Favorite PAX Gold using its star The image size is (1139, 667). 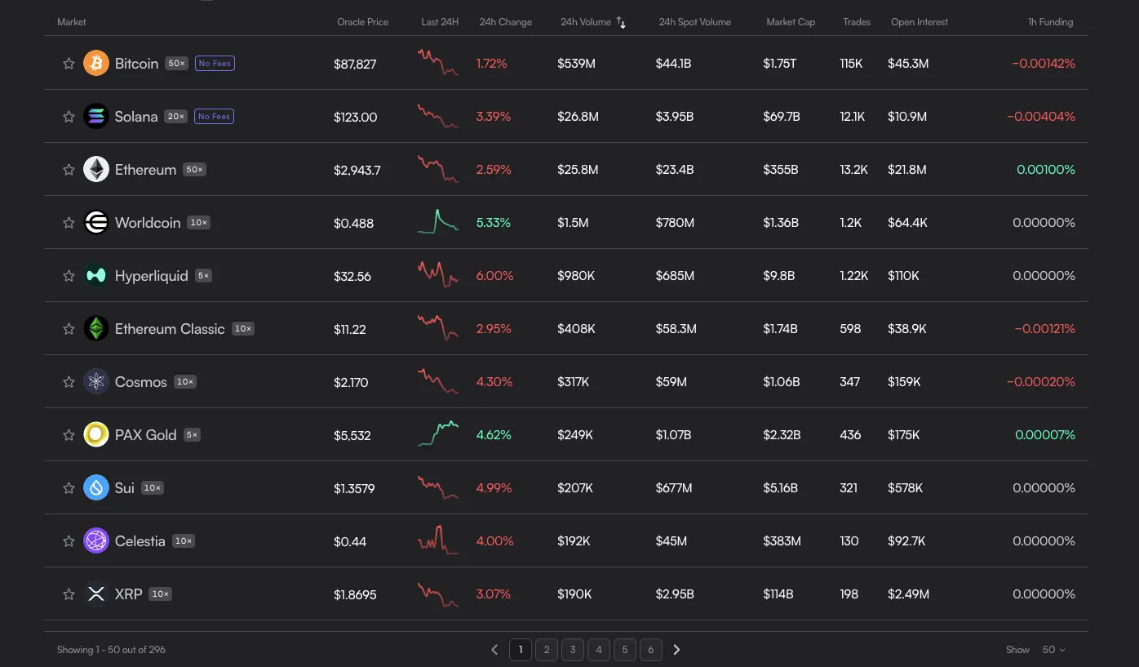point(69,434)
